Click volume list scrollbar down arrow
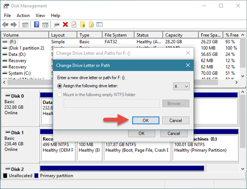This screenshot has width=247, height=189. coord(243,76)
